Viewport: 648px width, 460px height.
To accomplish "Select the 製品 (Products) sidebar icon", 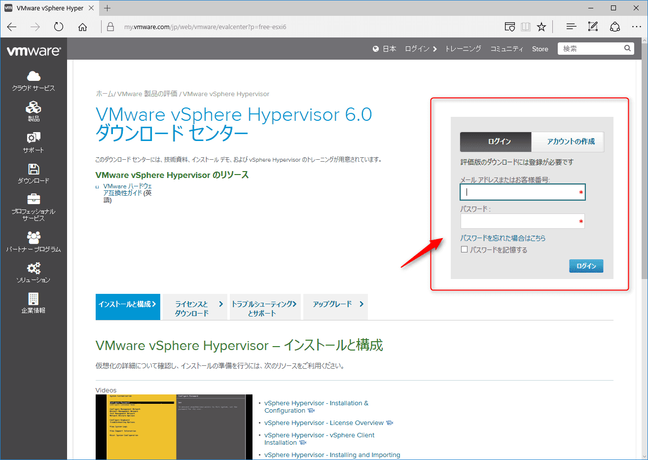I will tap(33, 111).
